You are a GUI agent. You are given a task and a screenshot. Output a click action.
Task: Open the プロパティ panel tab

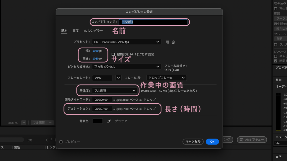pos(281,68)
